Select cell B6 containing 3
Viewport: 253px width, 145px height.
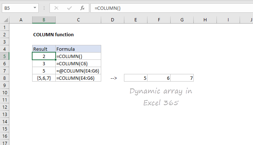(44, 63)
